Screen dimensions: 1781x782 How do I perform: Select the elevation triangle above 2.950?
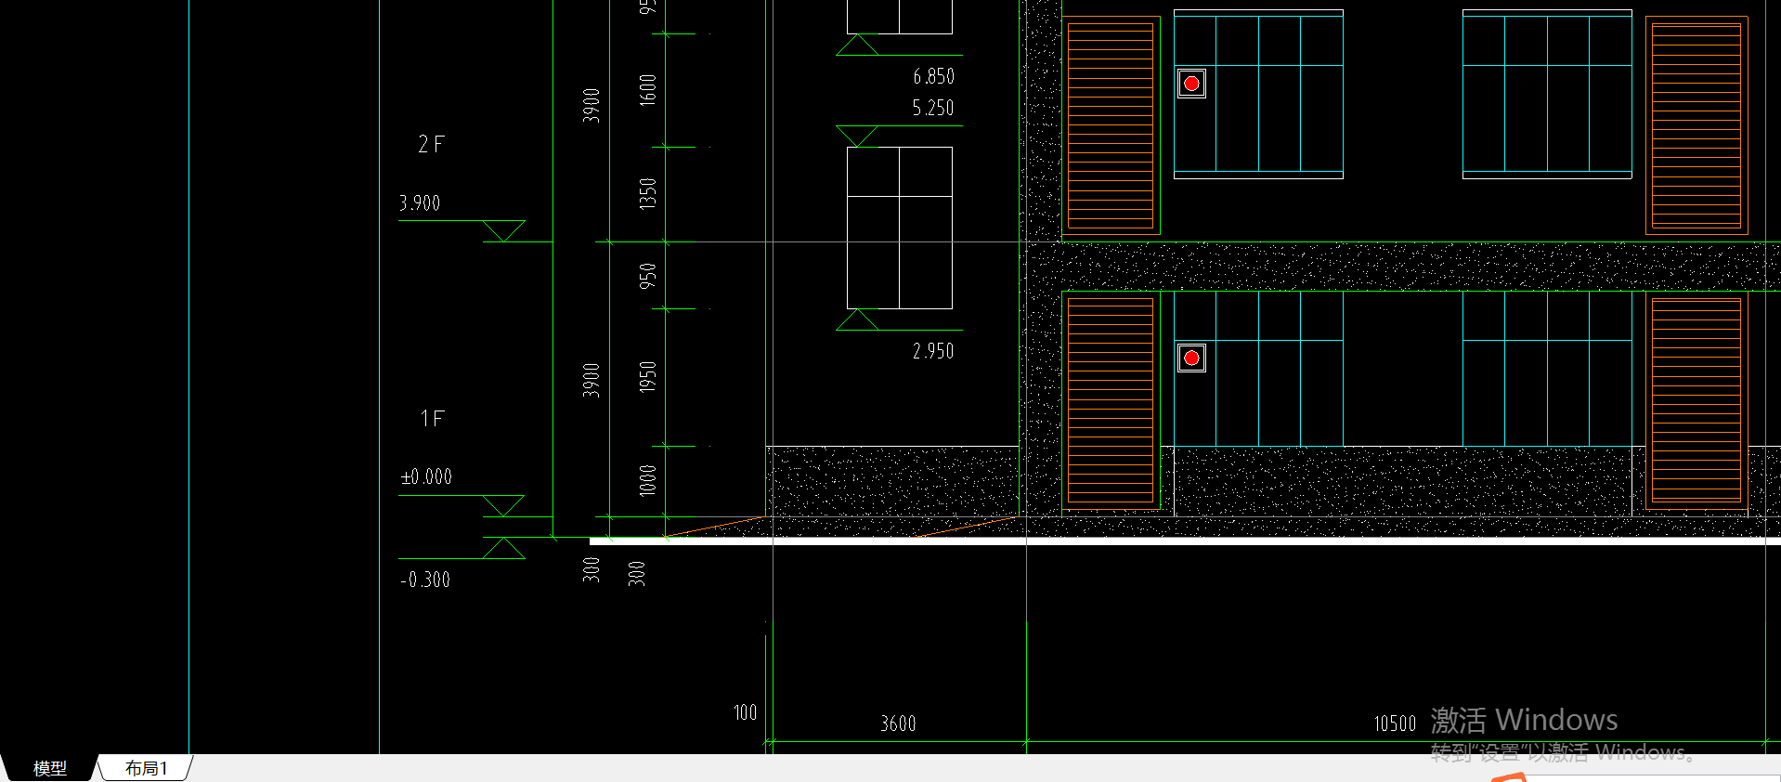857,319
